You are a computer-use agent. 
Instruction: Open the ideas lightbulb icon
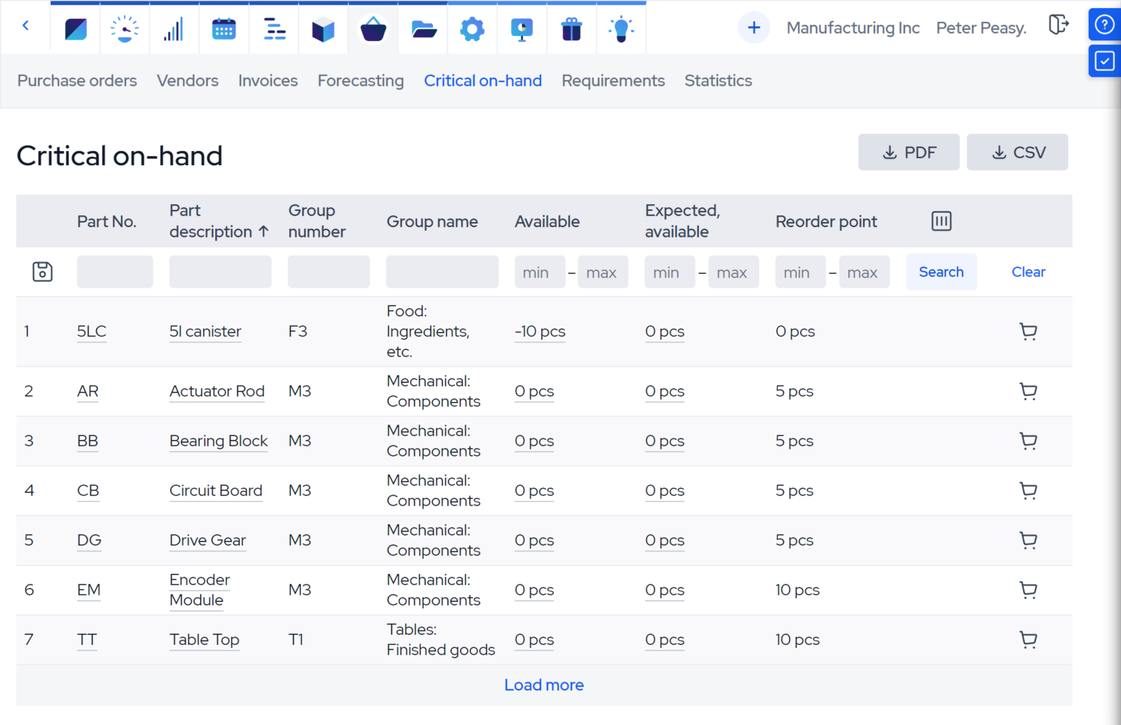pyautogui.click(x=621, y=28)
